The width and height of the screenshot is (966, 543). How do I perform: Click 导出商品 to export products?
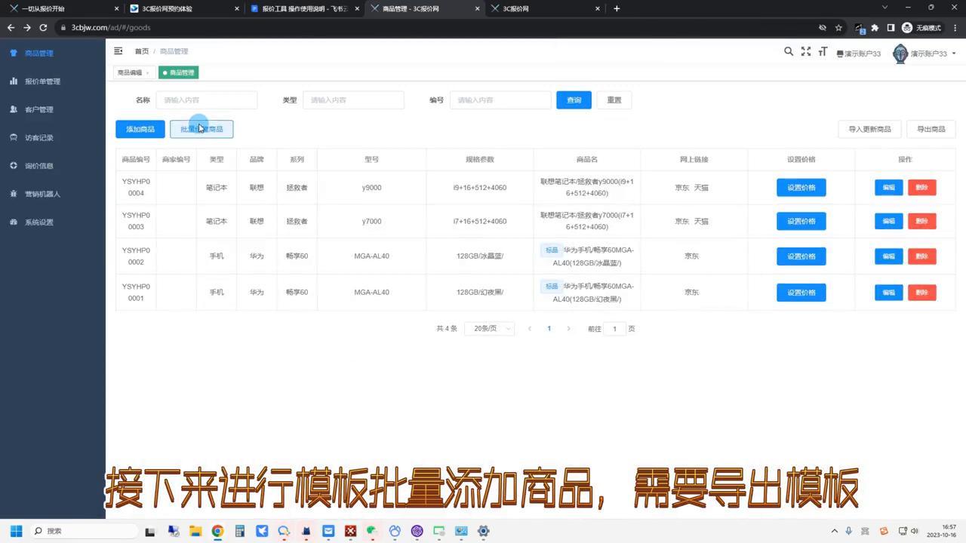931,129
